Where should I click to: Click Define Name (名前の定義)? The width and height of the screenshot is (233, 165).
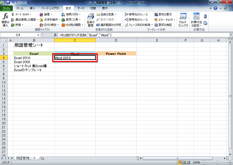pyautogui.click(x=105, y=15)
